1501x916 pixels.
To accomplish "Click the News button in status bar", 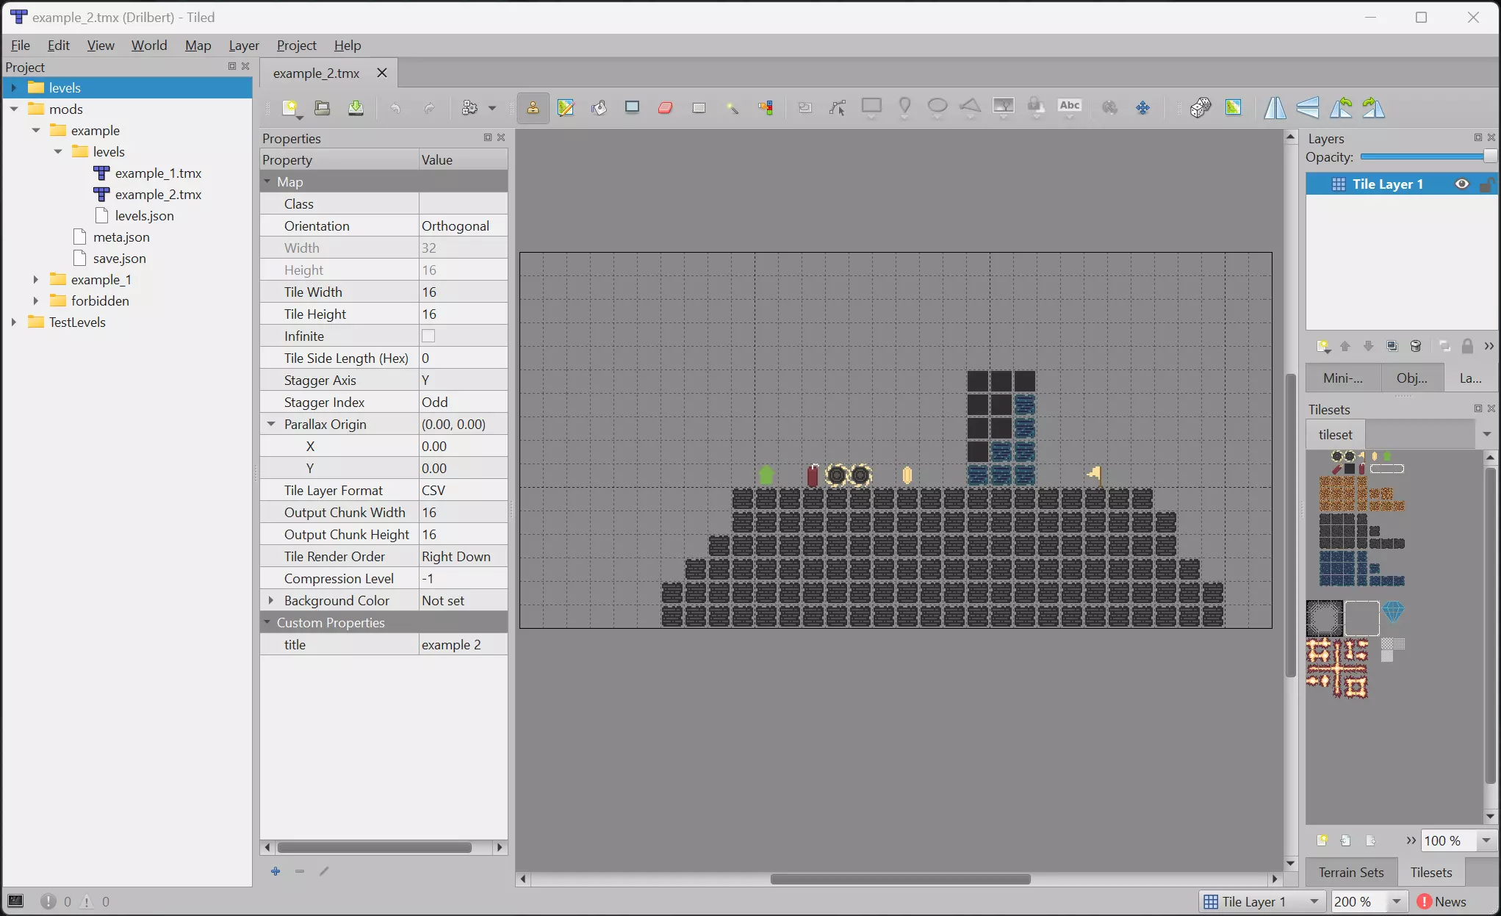I will [x=1441, y=901].
